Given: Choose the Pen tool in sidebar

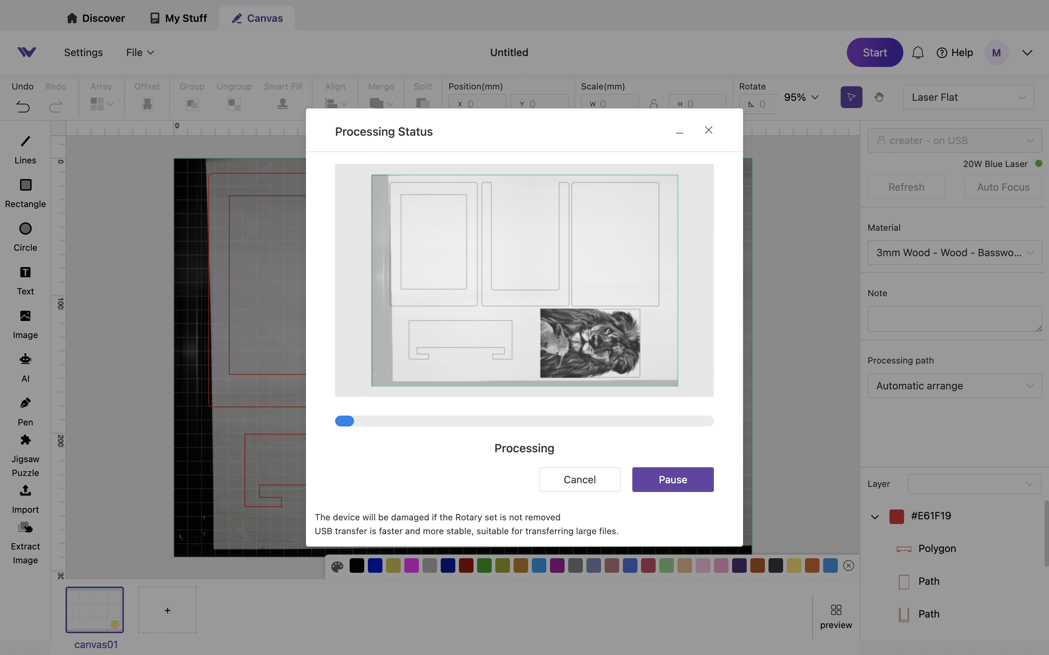Looking at the screenshot, I should (x=25, y=411).
